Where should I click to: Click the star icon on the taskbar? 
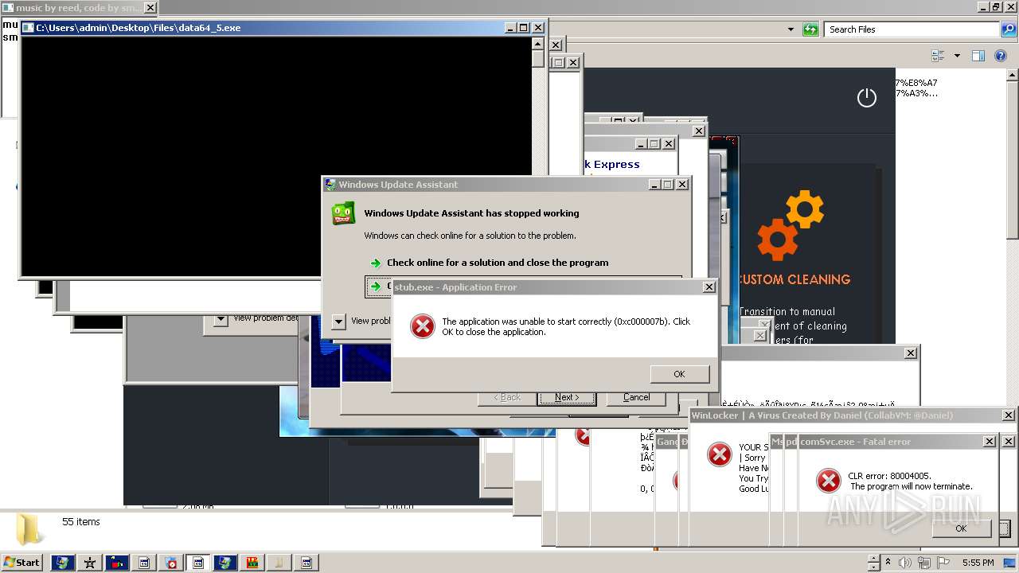coord(90,563)
